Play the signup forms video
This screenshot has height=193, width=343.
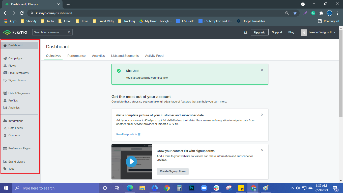(131, 162)
